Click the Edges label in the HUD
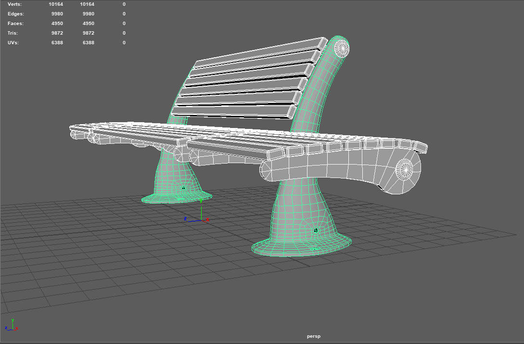 click(15, 13)
